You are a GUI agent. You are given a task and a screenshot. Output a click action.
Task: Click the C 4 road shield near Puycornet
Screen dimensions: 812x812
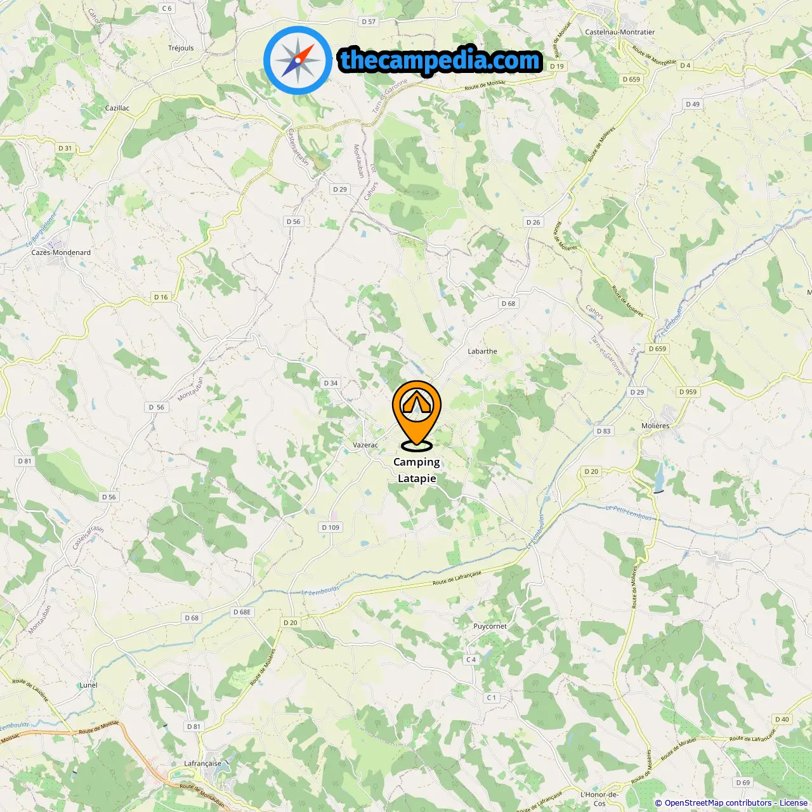click(x=471, y=660)
